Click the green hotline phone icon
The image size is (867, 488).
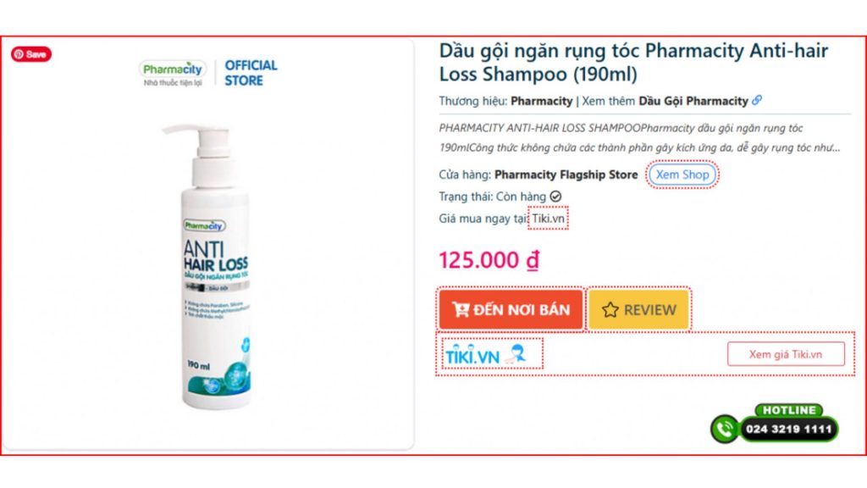click(725, 429)
